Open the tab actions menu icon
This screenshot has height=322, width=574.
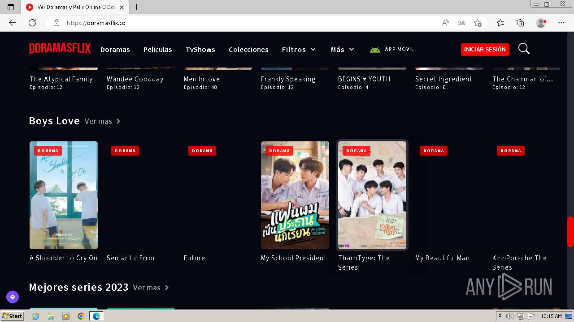click(11, 7)
